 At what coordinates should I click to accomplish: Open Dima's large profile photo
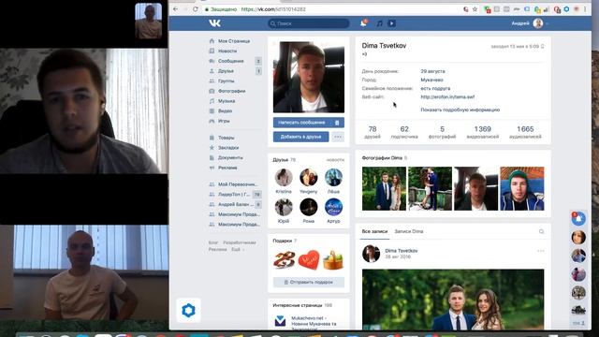pos(309,77)
